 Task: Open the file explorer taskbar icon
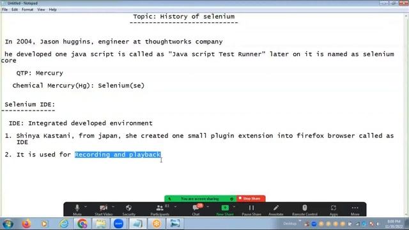pyautogui.click(x=101, y=224)
